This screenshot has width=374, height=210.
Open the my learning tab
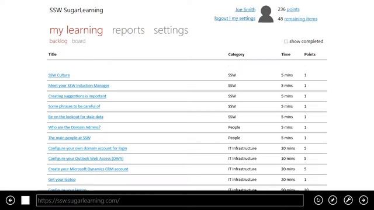pyautogui.click(x=76, y=30)
